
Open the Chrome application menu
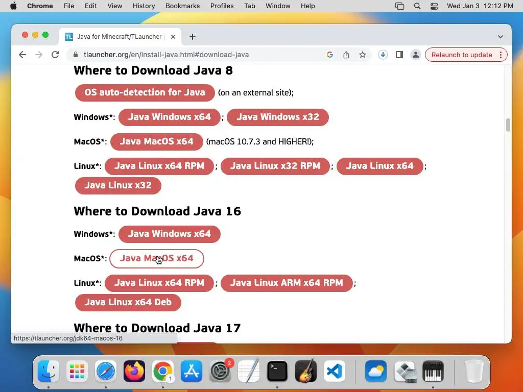tap(40, 6)
